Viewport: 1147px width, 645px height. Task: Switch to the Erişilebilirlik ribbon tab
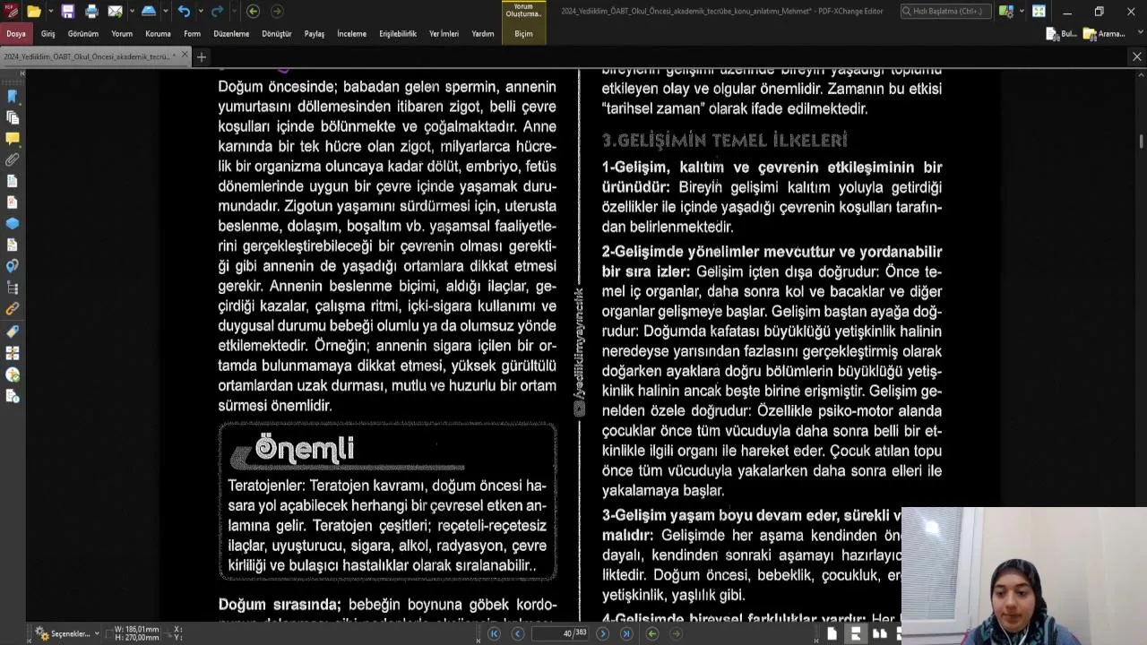tap(398, 34)
